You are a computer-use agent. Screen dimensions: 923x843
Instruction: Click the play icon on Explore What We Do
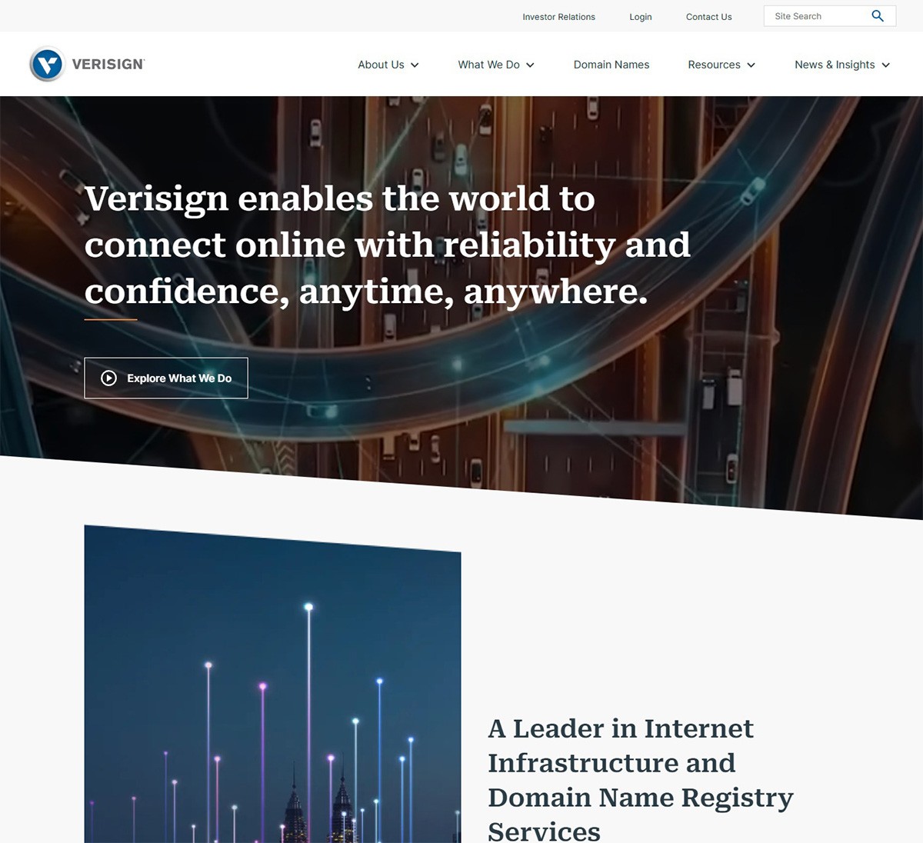[x=110, y=378]
